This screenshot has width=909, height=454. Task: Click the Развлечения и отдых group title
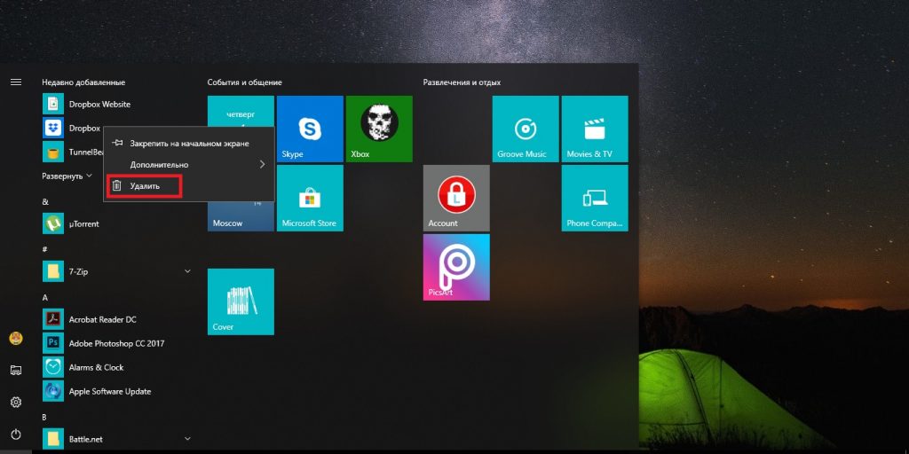coord(462,82)
